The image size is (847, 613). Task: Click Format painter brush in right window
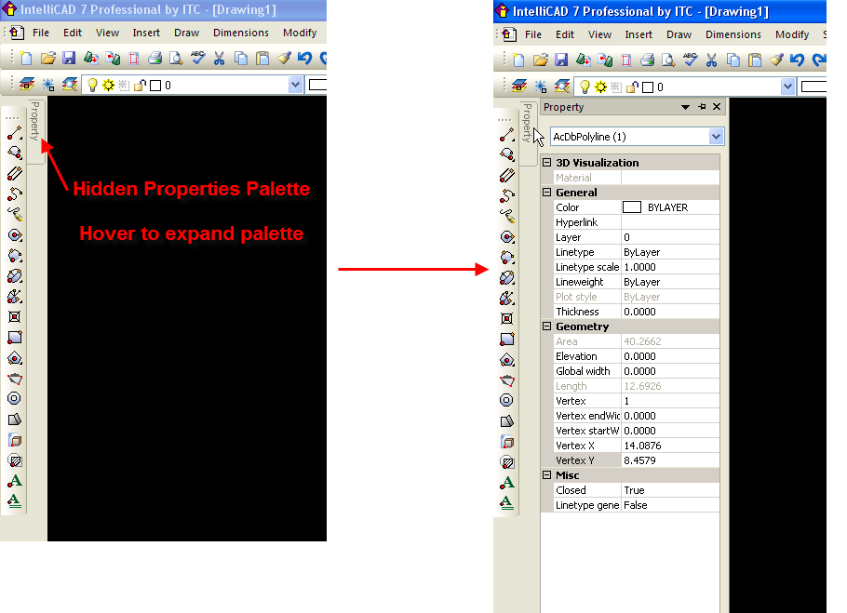[x=776, y=60]
